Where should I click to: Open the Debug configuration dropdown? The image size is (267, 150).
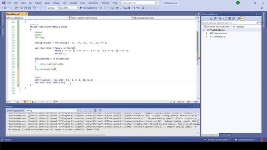[x=53, y=8]
